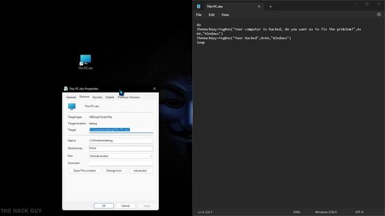Click the Open File Location button
This screenshot has height=216, width=385.
84,170
